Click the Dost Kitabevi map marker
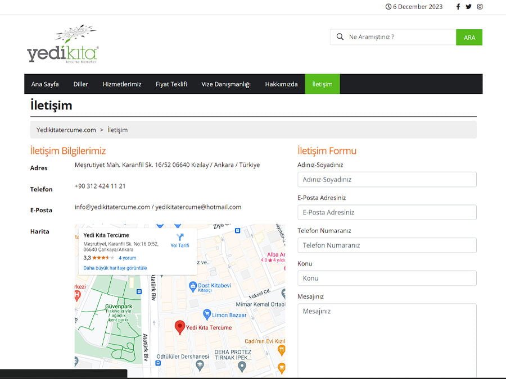 (193, 286)
